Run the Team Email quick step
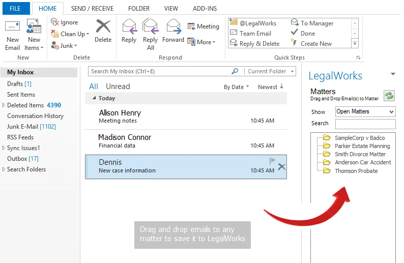Screen dimensions: 404x263 pos(250,34)
